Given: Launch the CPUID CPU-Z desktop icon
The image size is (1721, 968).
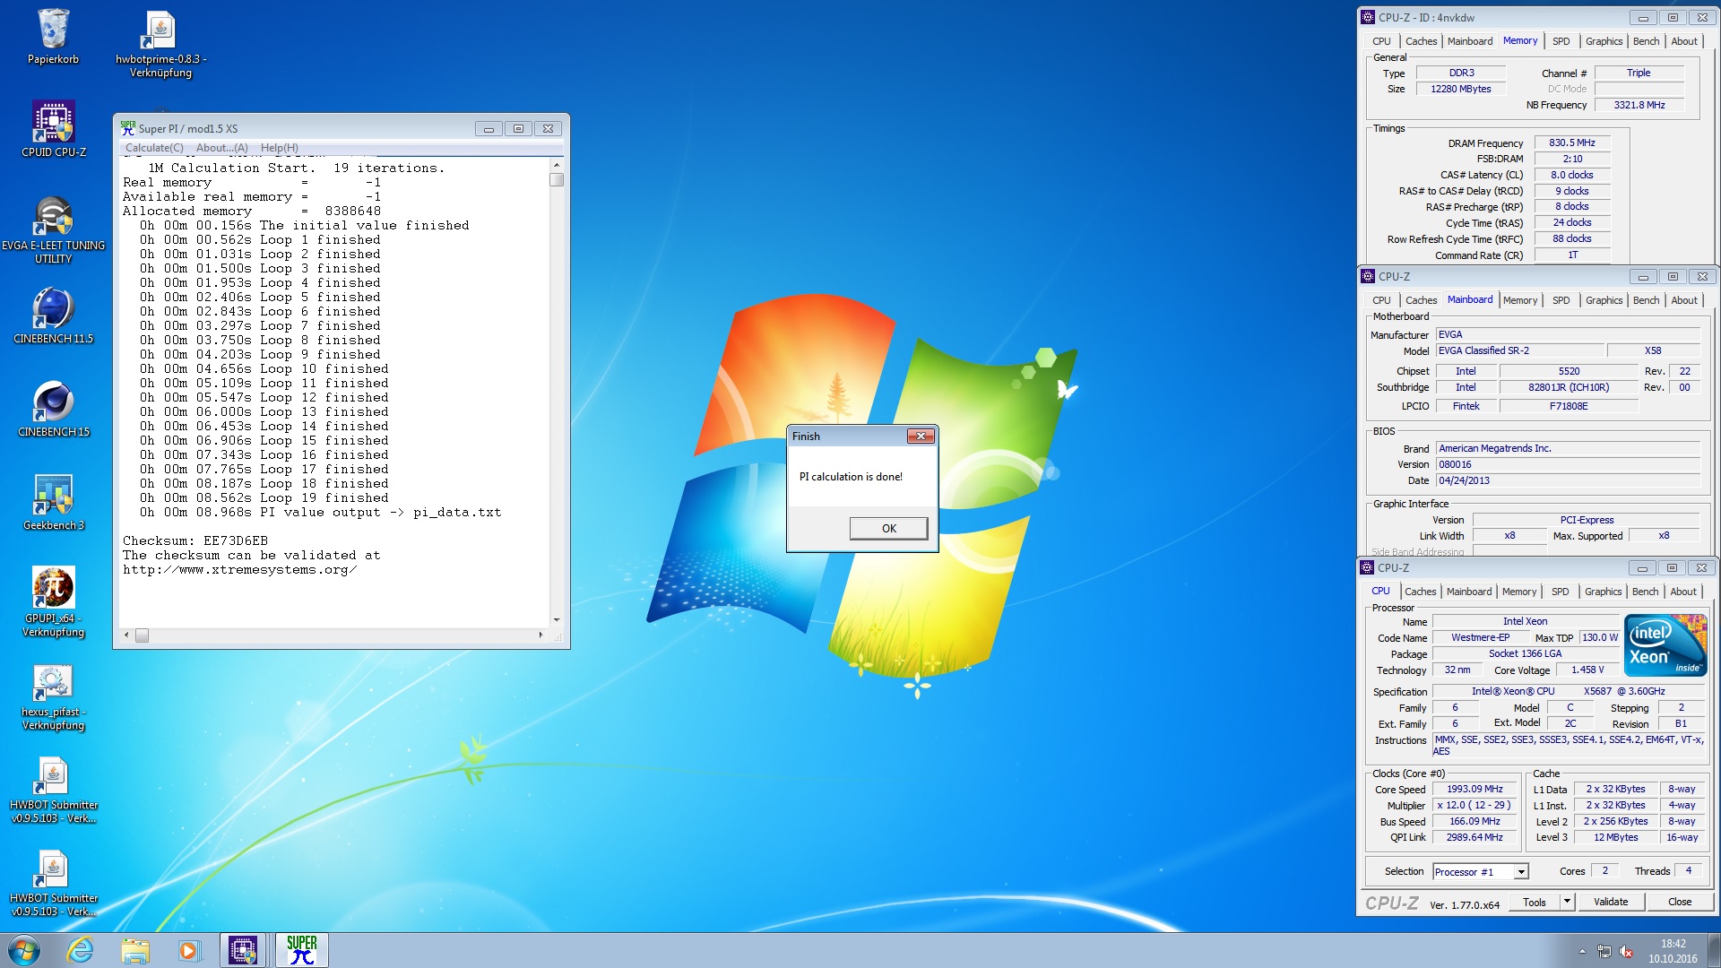Looking at the screenshot, I should pyautogui.click(x=53, y=129).
